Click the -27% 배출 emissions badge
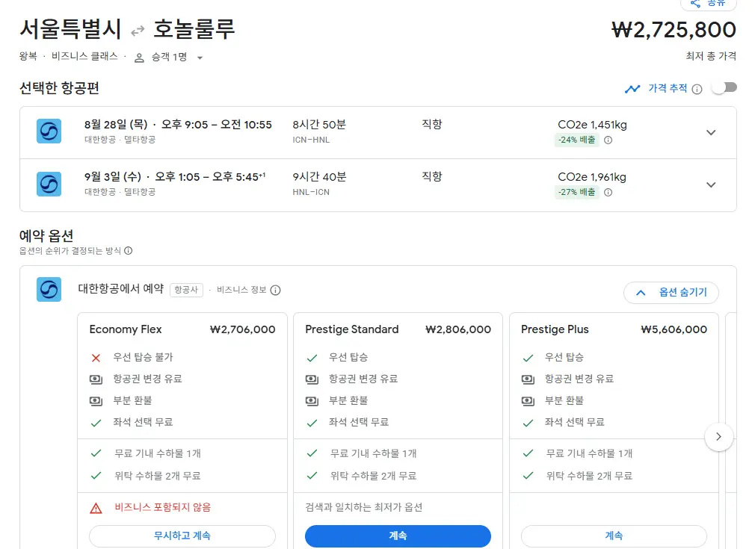Image resolution: width=755 pixels, height=549 pixels. coord(577,193)
